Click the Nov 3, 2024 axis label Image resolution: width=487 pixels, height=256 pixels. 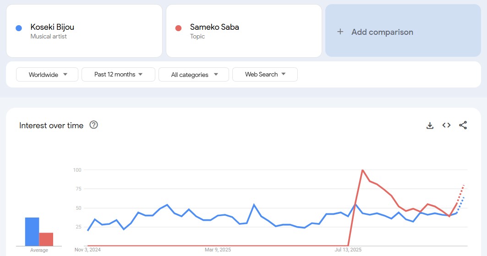(88, 250)
